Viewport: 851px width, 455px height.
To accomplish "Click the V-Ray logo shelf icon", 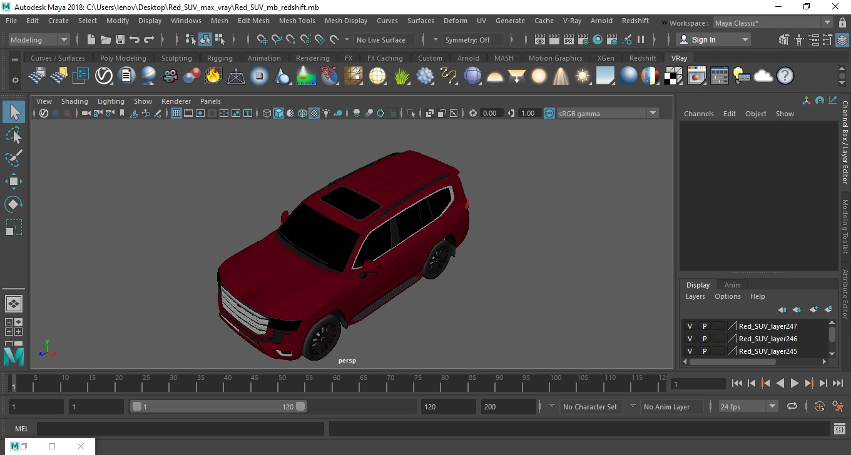I will tap(104, 76).
